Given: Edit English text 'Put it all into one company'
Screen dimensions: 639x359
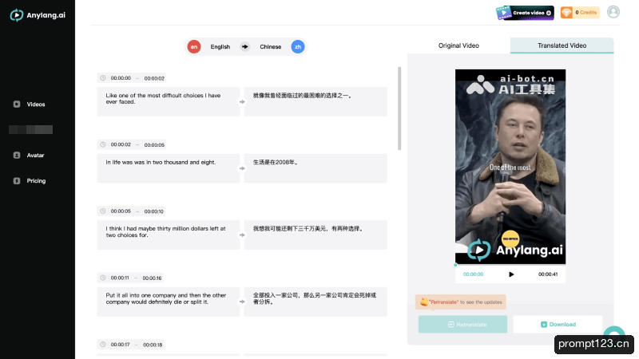Looking at the screenshot, I should click(169, 302).
